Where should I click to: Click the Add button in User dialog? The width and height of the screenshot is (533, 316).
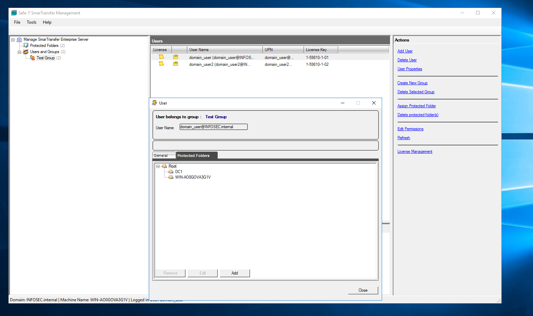coord(235,273)
